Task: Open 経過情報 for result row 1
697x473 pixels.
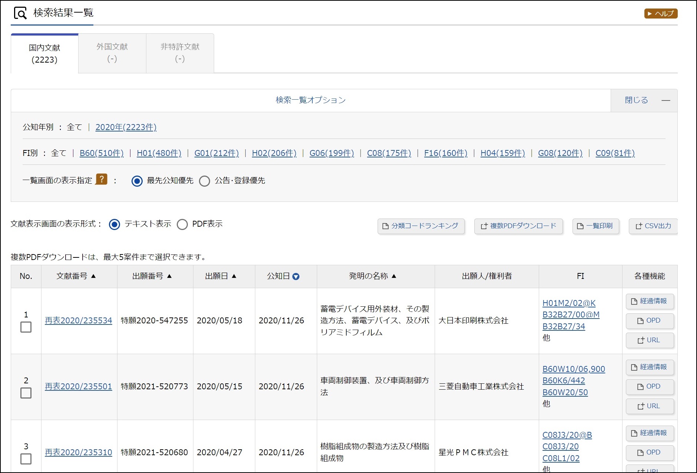Action: click(650, 301)
